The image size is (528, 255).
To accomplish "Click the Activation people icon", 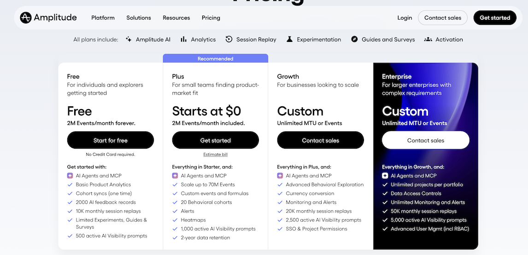I will coord(428,40).
